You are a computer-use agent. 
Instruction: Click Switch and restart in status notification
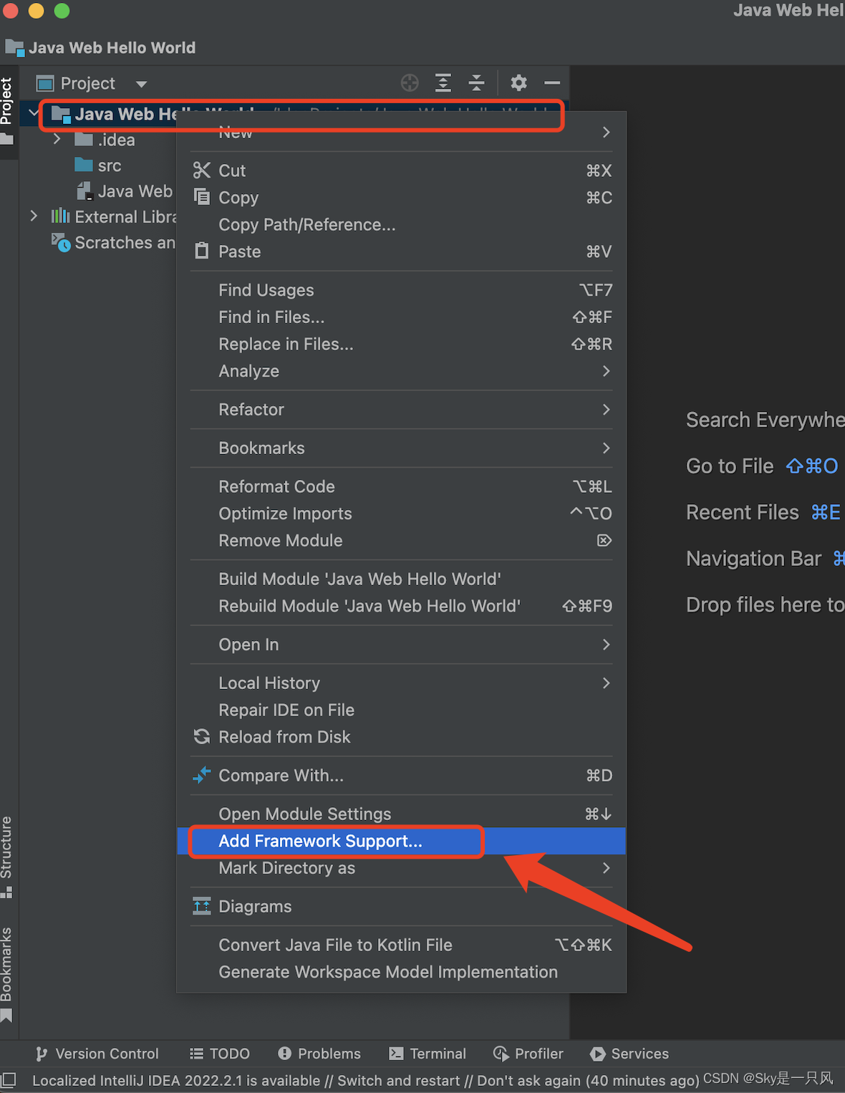click(x=398, y=1080)
